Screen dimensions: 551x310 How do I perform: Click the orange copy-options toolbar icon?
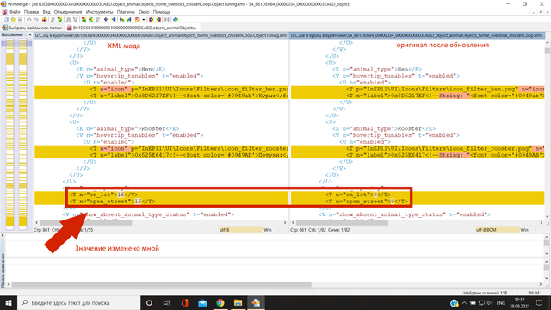138,19
